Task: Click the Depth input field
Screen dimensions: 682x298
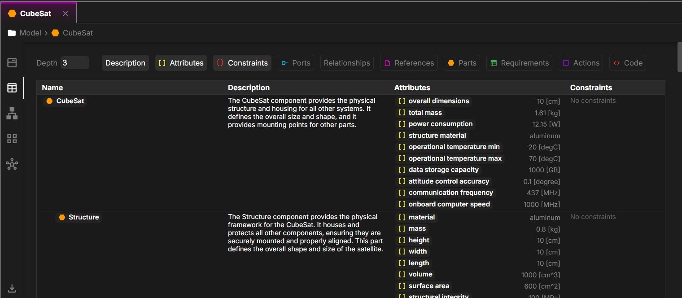Action: [x=74, y=63]
